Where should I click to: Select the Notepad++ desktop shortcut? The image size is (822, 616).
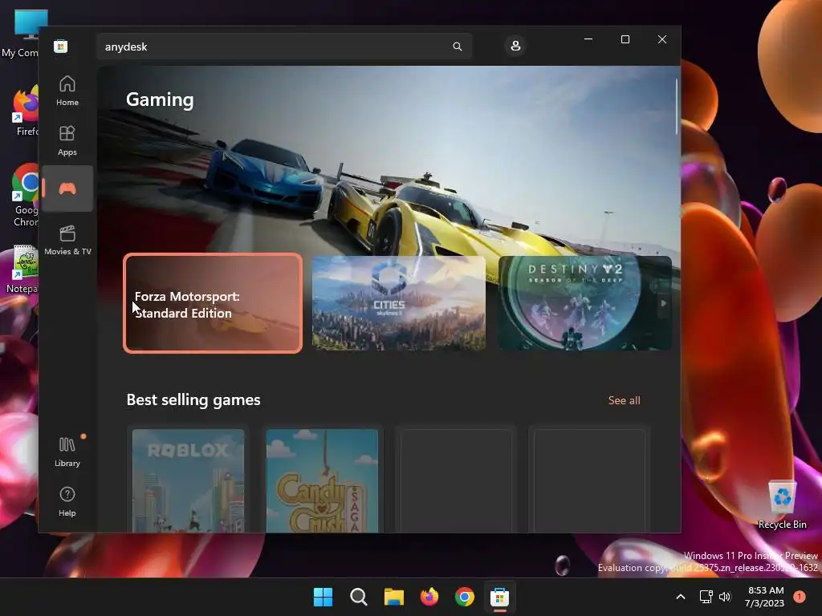point(22,269)
